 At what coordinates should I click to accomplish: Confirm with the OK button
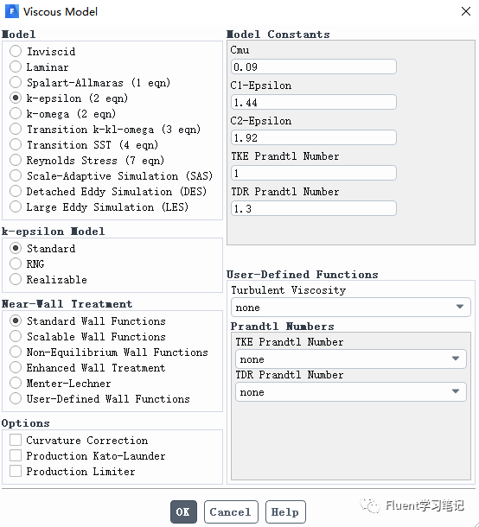[x=183, y=511]
